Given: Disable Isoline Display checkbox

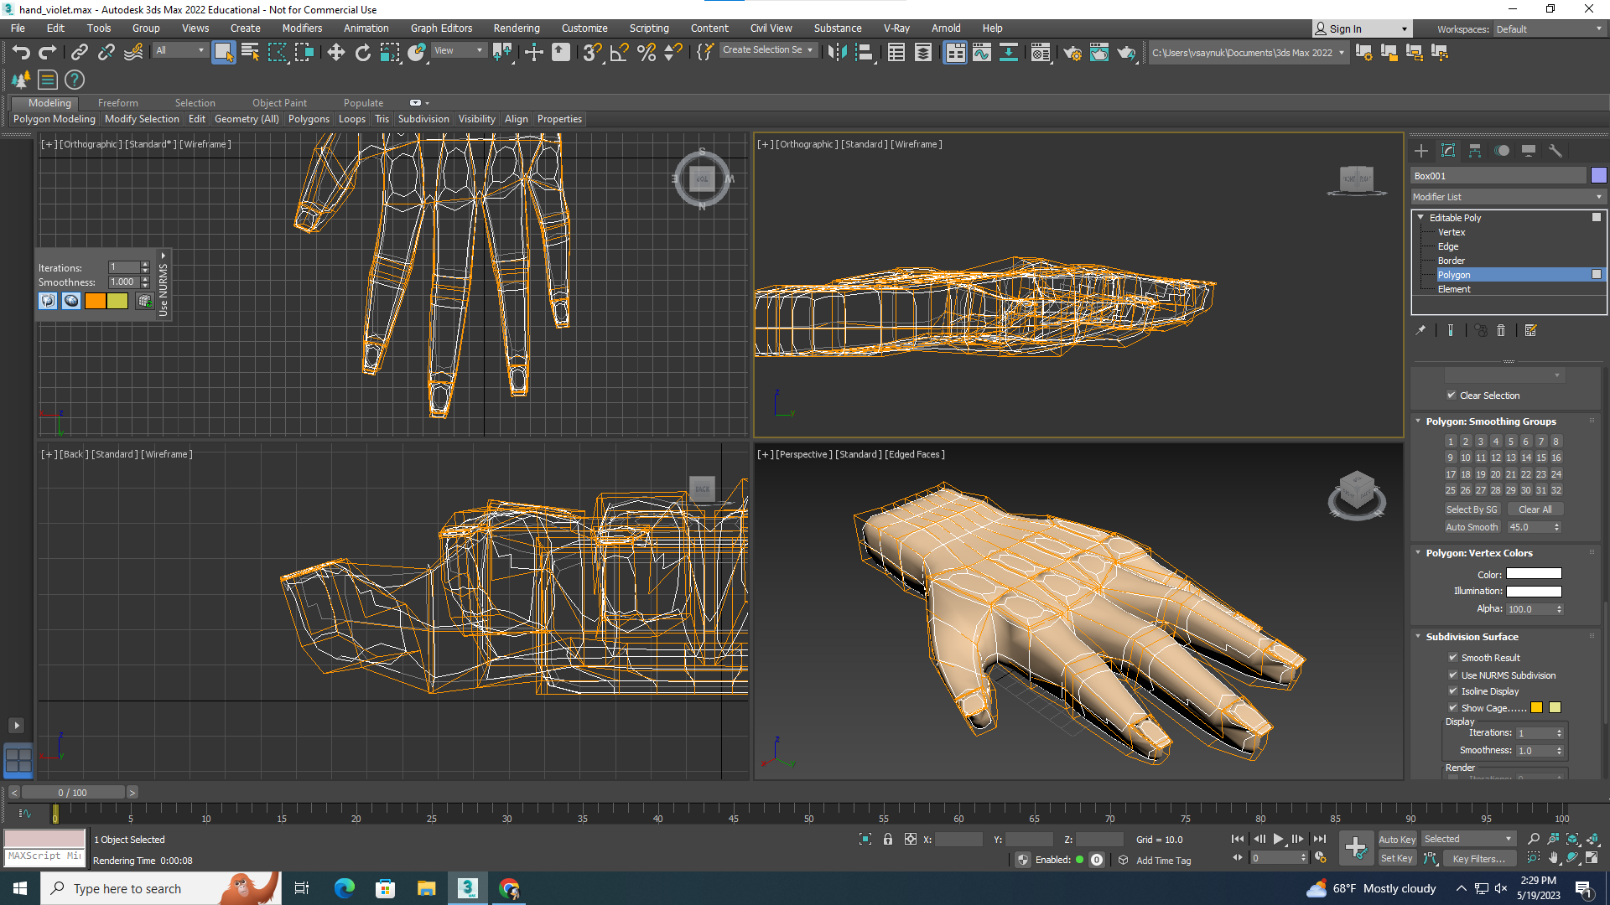Looking at the screenshot, I should point(1453,691).
